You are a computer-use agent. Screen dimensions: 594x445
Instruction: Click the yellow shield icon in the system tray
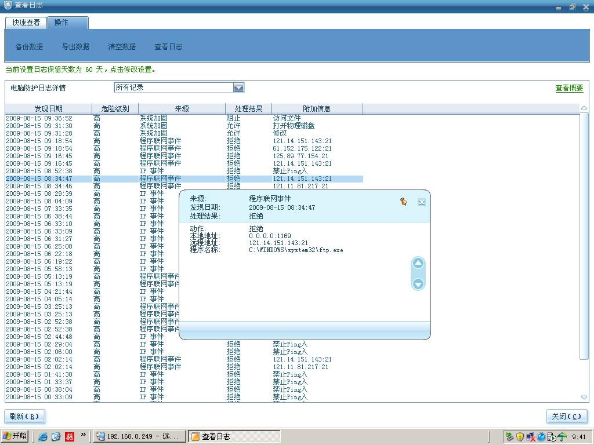coord(520,436)
